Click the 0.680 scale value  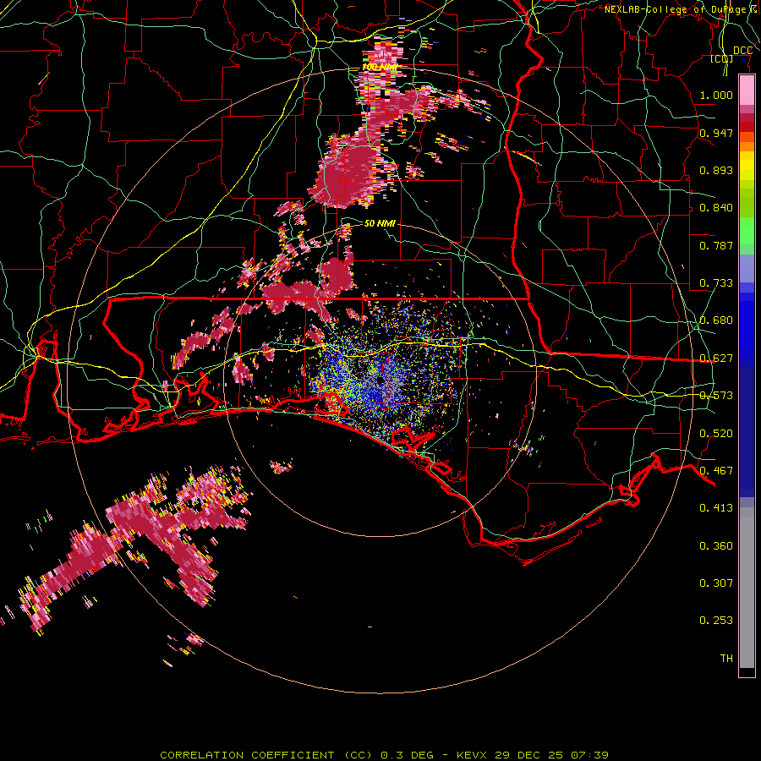point(716,320)
